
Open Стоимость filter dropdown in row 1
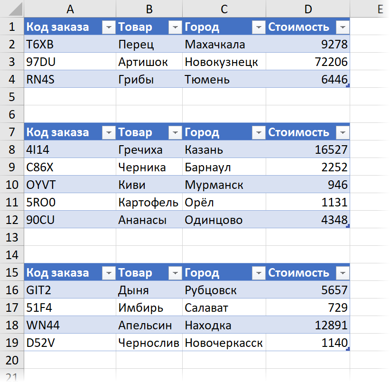coord(343,27)
